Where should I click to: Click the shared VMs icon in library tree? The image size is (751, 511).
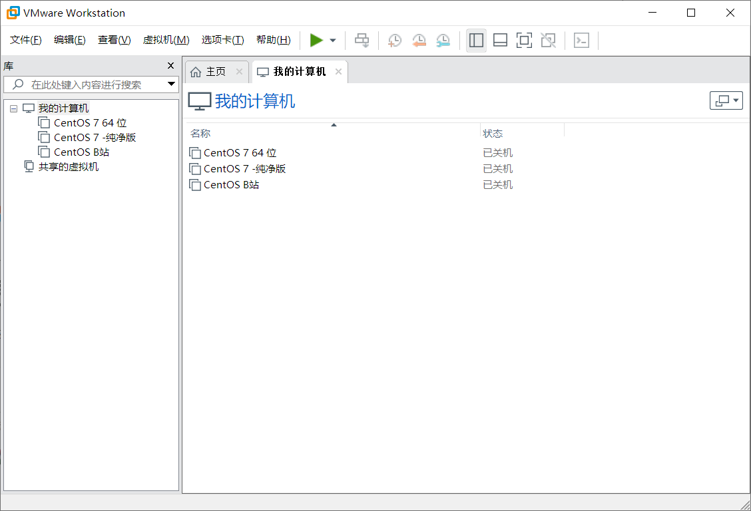tap(29, 166)
